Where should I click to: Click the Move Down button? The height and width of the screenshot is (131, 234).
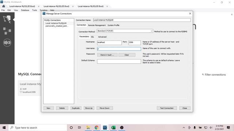[x=105, y=108]
